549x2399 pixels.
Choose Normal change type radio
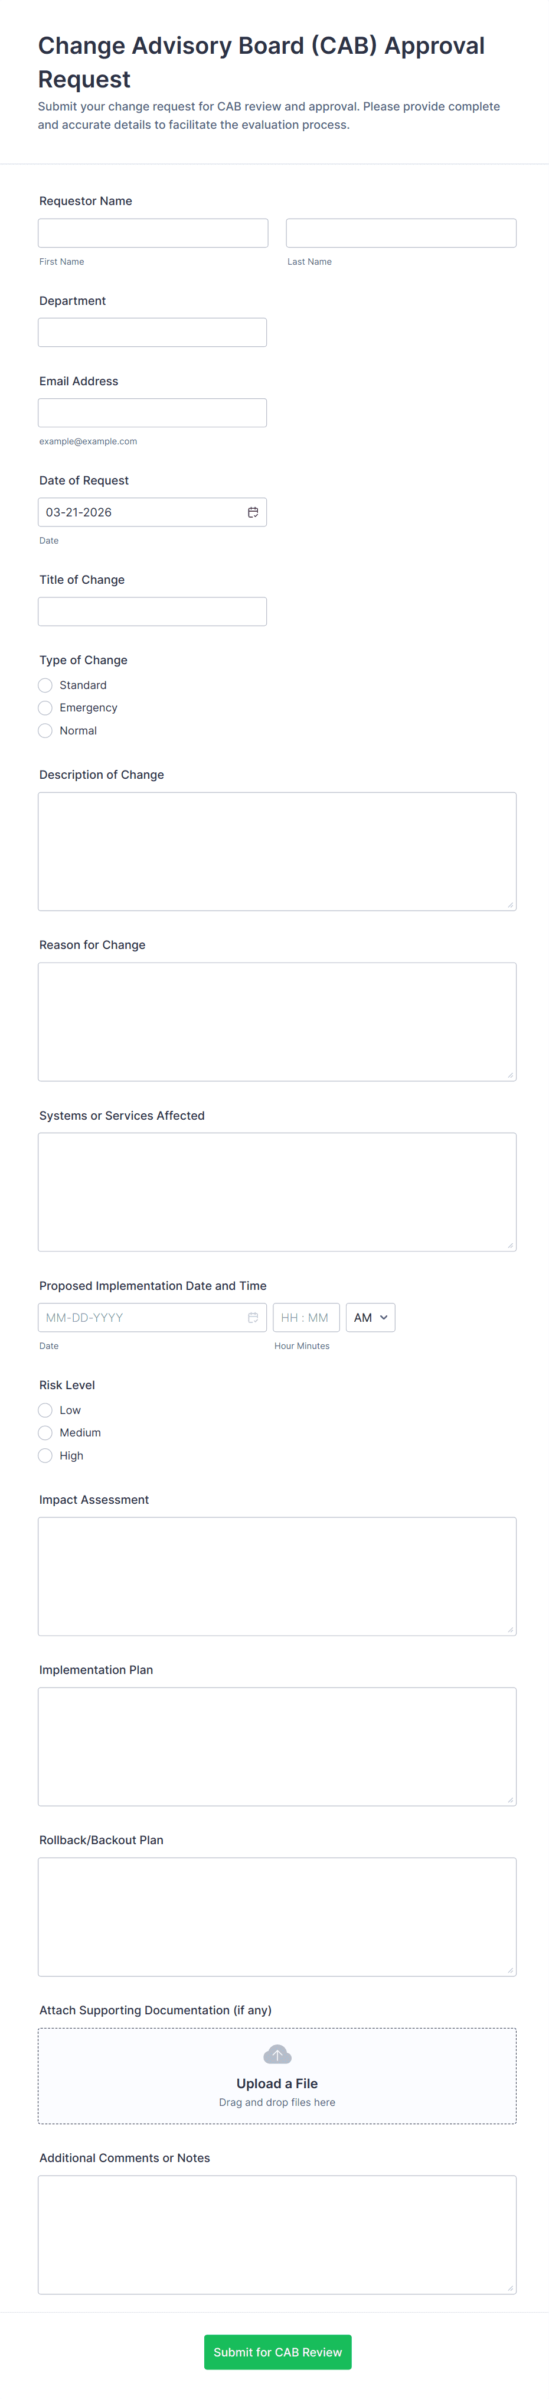pos(45,731)
